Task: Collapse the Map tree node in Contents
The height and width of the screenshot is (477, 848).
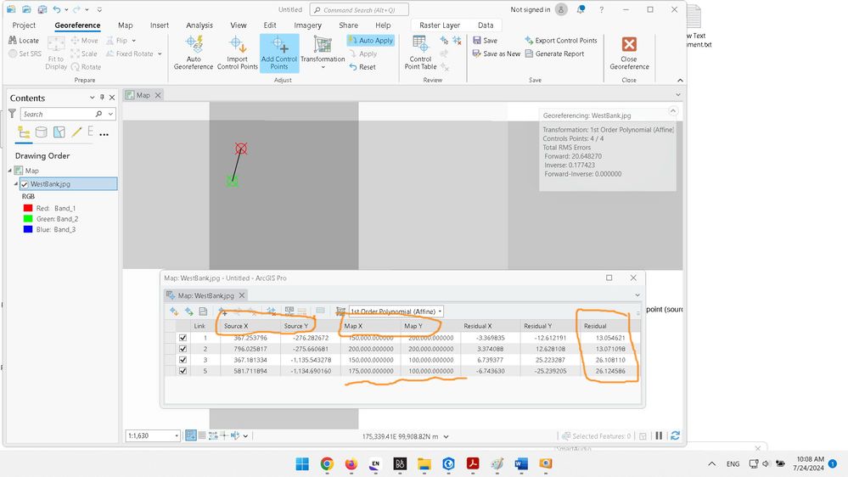Action: tap(9, 171)
